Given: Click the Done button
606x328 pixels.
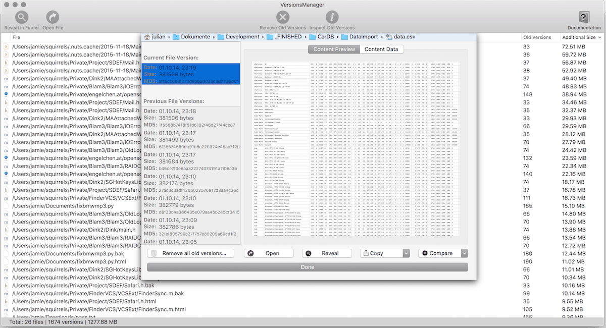Looking at the screenshot, I should [307, 267].
